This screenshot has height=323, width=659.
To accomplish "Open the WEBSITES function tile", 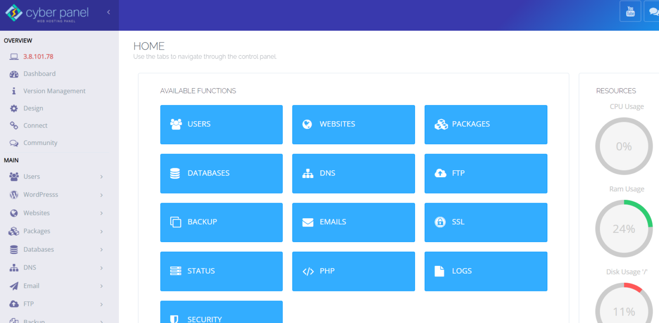I will coord(353,124).
